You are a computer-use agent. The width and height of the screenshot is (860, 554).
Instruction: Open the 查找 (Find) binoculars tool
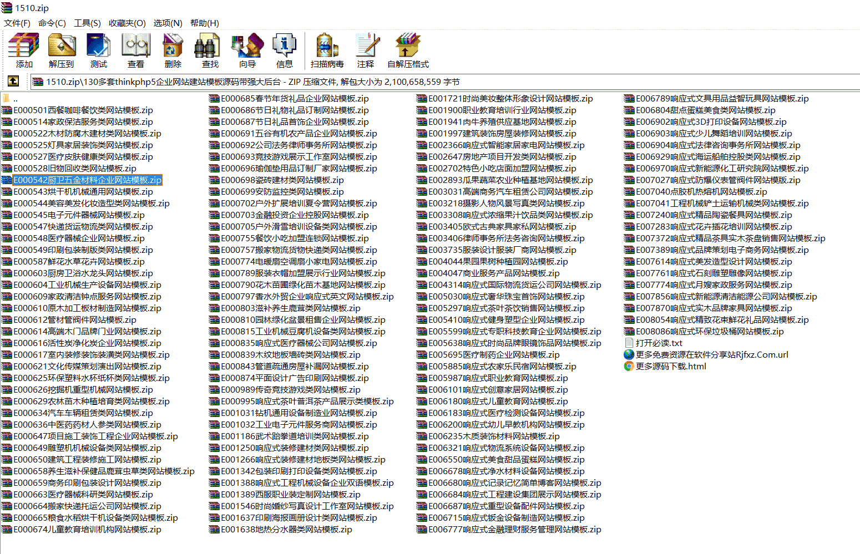coord(210,50)
